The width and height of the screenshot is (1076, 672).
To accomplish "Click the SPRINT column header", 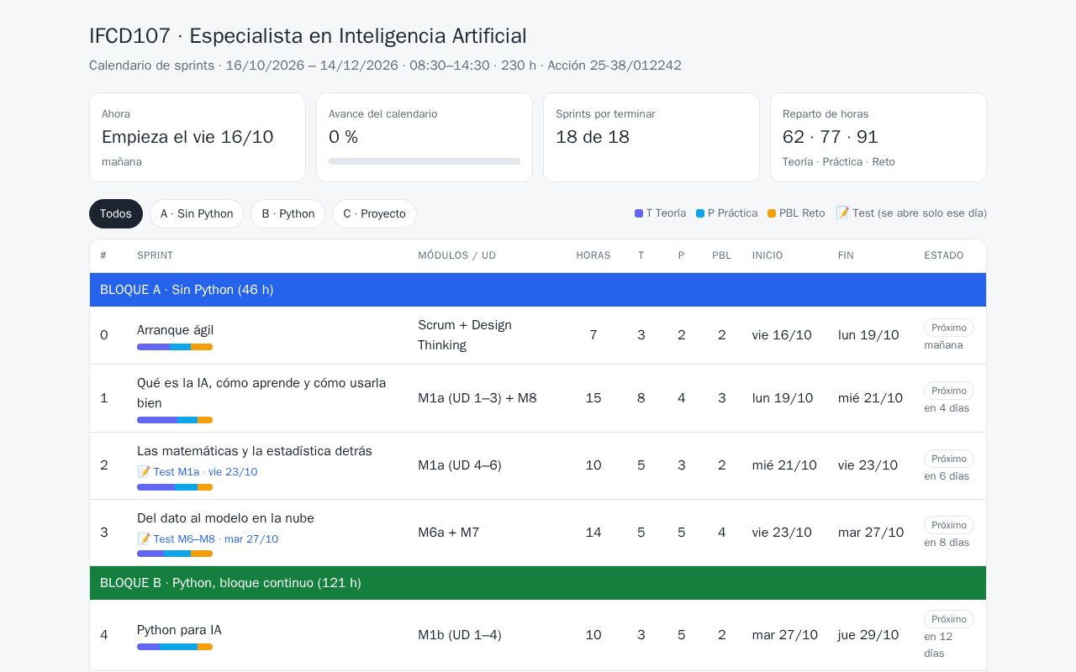I will [x=155, y=255].
